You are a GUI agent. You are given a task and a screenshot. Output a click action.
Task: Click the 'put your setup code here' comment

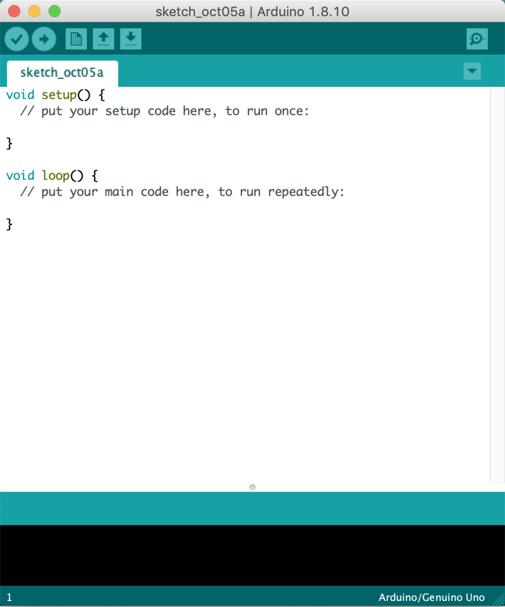pyautogui.click(x=164, y=111)
